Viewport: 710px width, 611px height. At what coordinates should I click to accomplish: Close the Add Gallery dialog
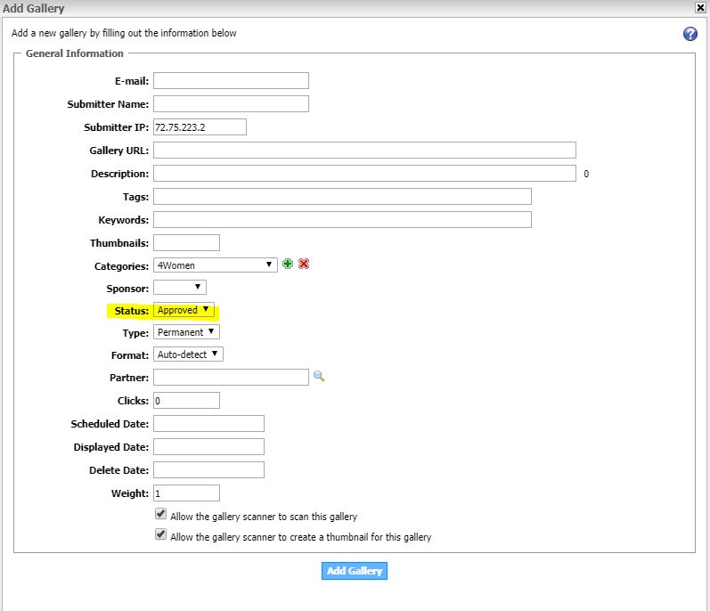[700, 8]
